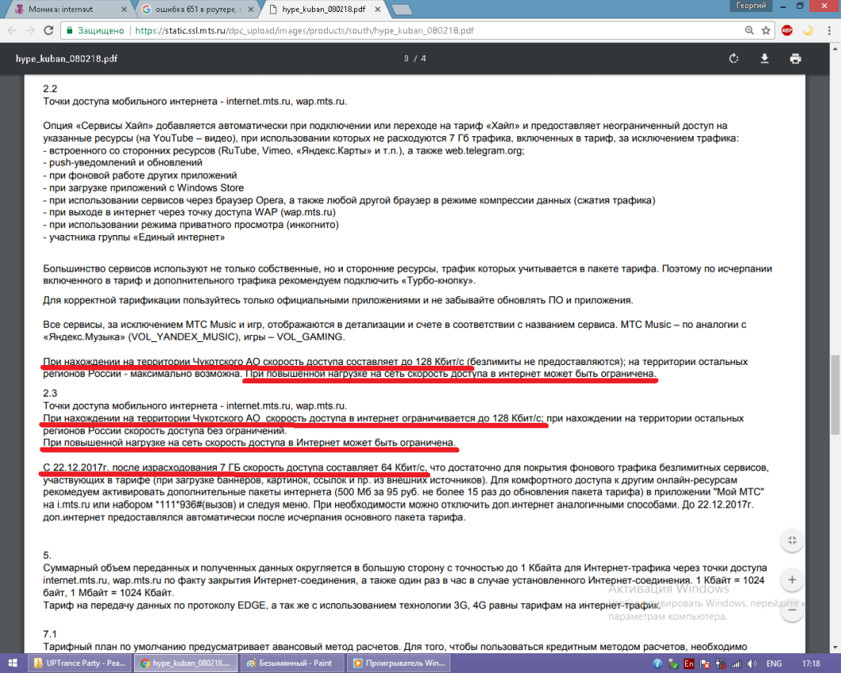Close the hype_kuban PDF tab
The image size is (841, 673).
click(x=378, y=10)
